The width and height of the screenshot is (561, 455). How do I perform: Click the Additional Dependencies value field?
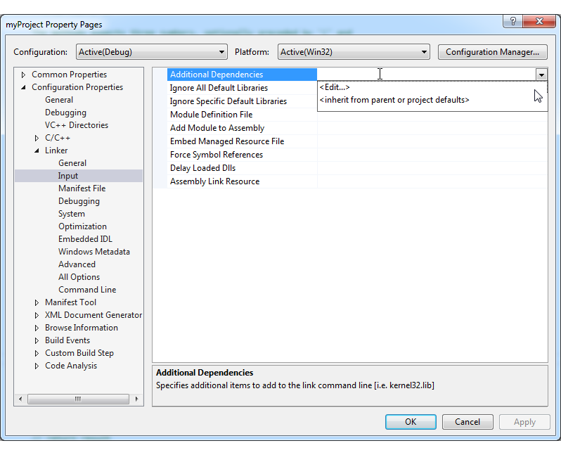[426, 75]
